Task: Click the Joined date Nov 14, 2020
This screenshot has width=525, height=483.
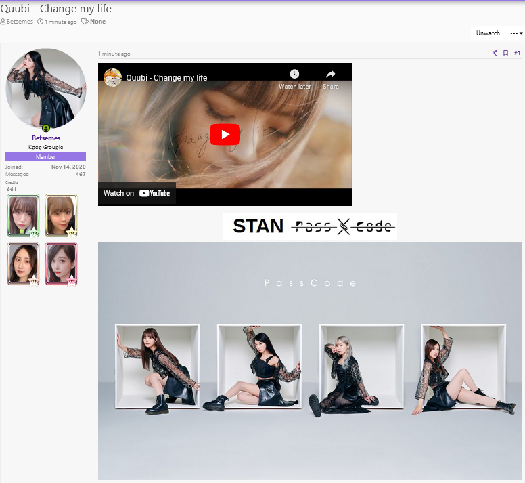Action: [68, 167]
